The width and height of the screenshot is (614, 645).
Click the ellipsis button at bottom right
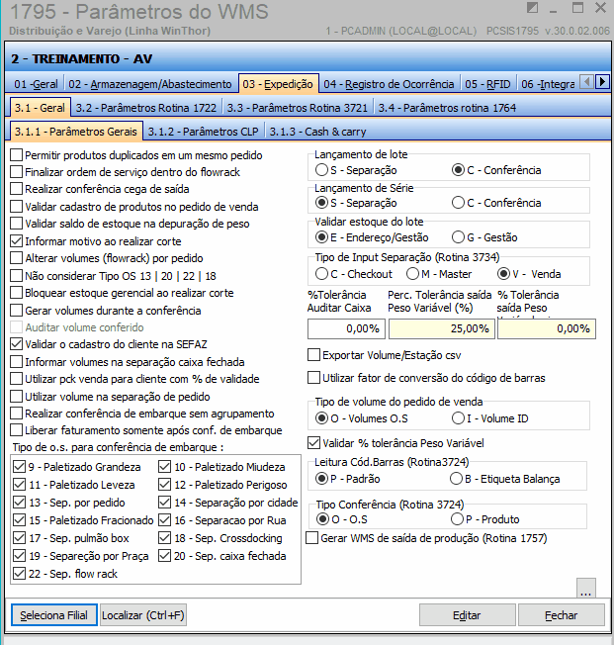585,588
